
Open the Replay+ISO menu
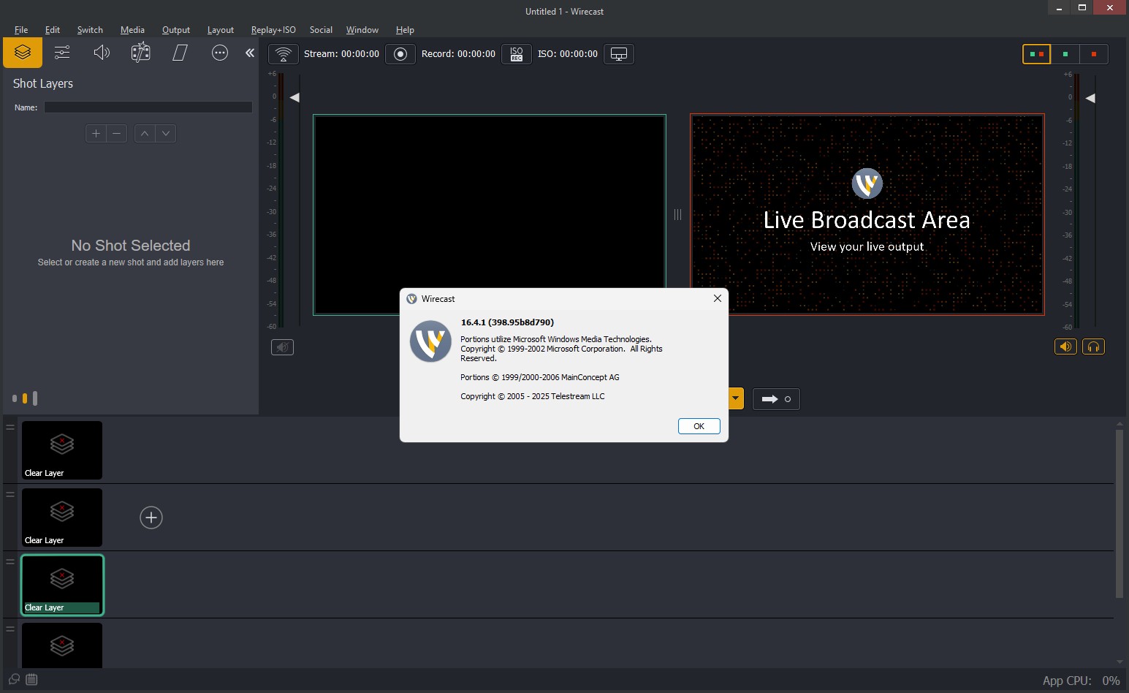pos(273,30)
